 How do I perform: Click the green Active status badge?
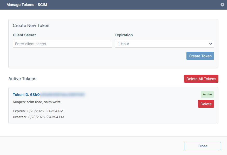click(207, 94)
